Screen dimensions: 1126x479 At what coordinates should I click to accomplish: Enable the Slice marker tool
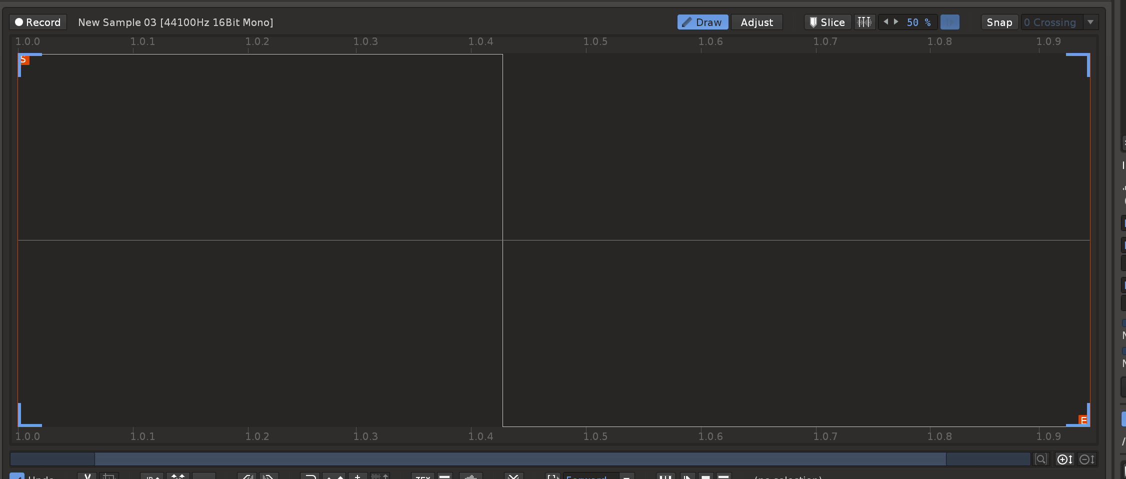[827, 22]
